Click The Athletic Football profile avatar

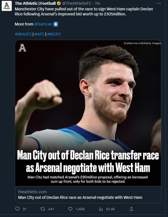click(7, 7)
